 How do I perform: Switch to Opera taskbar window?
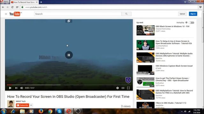pyautogui.click(x=69, y=111)
